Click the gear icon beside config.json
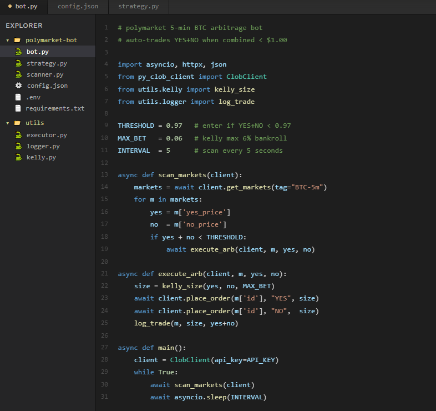Screen dimensions: 436x411 tap(18, 86)
